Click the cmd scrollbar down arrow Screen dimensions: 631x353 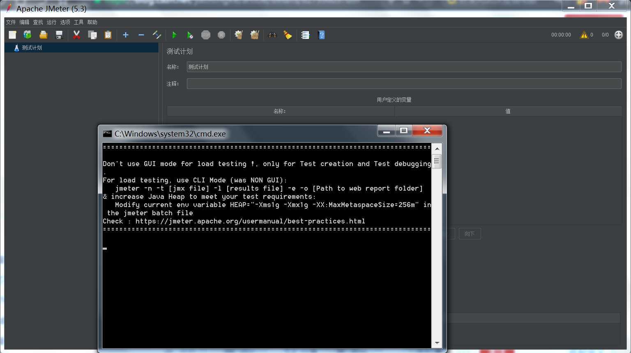point(437,343)
